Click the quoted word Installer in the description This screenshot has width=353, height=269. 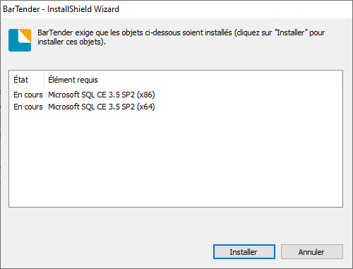point(292,32)
